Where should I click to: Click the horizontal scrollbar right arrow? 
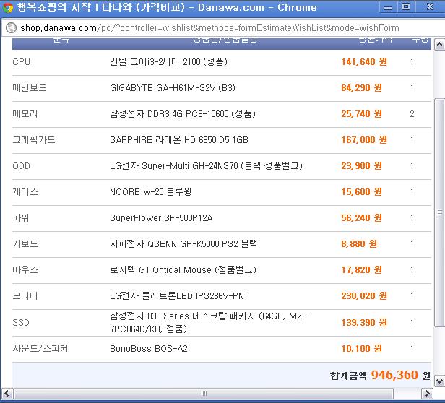[x=427, y=394]
